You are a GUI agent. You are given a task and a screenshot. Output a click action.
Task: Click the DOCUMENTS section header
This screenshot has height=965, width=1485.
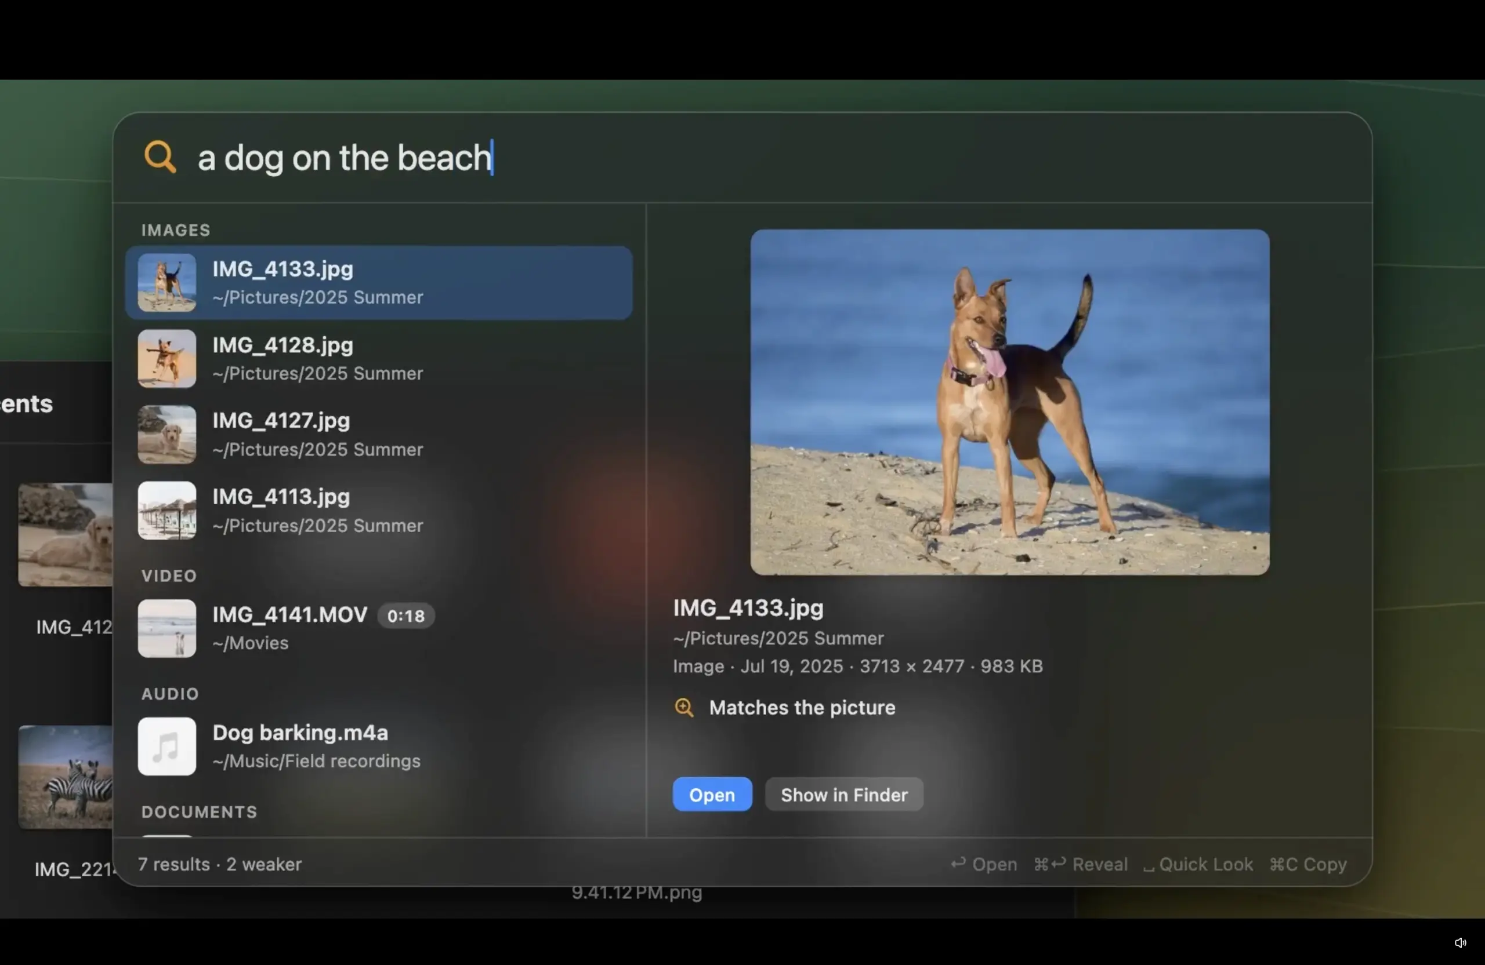(x=199, y=812)
